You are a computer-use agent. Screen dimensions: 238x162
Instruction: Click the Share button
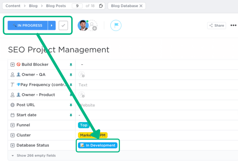(217, 25)
